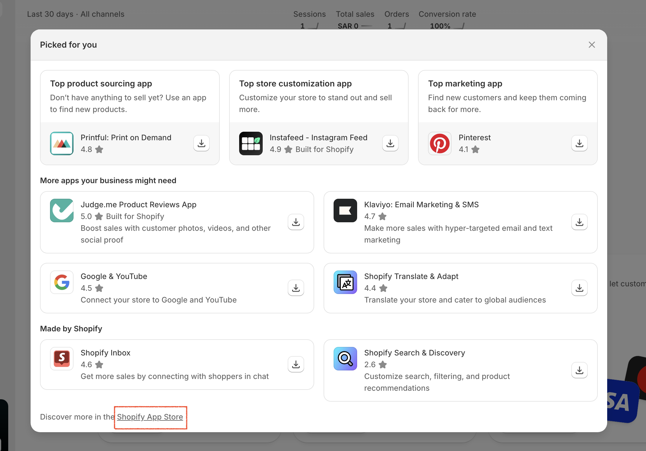This screenshot has width=646, height=451.
Task: Click the 4.8 star rating of Printful
Action: point(92,149)
